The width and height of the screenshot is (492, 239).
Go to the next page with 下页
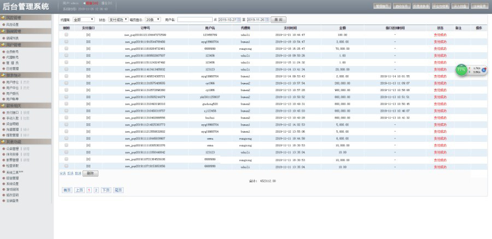pos(106,190)
